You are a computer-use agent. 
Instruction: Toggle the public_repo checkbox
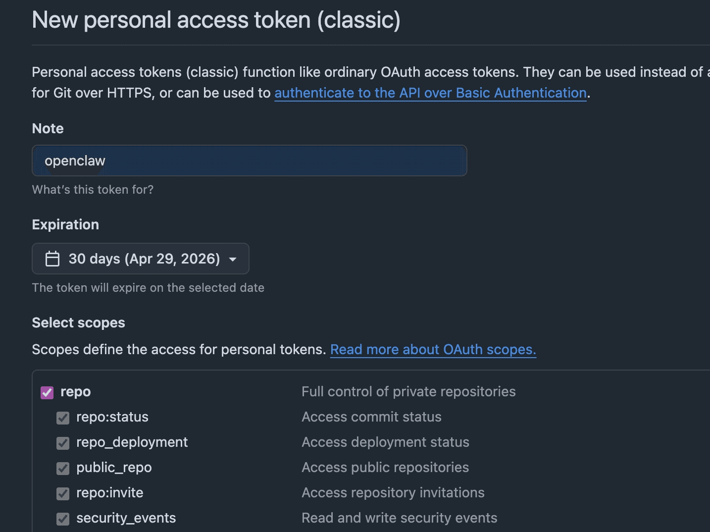click(x=63, y=469)
